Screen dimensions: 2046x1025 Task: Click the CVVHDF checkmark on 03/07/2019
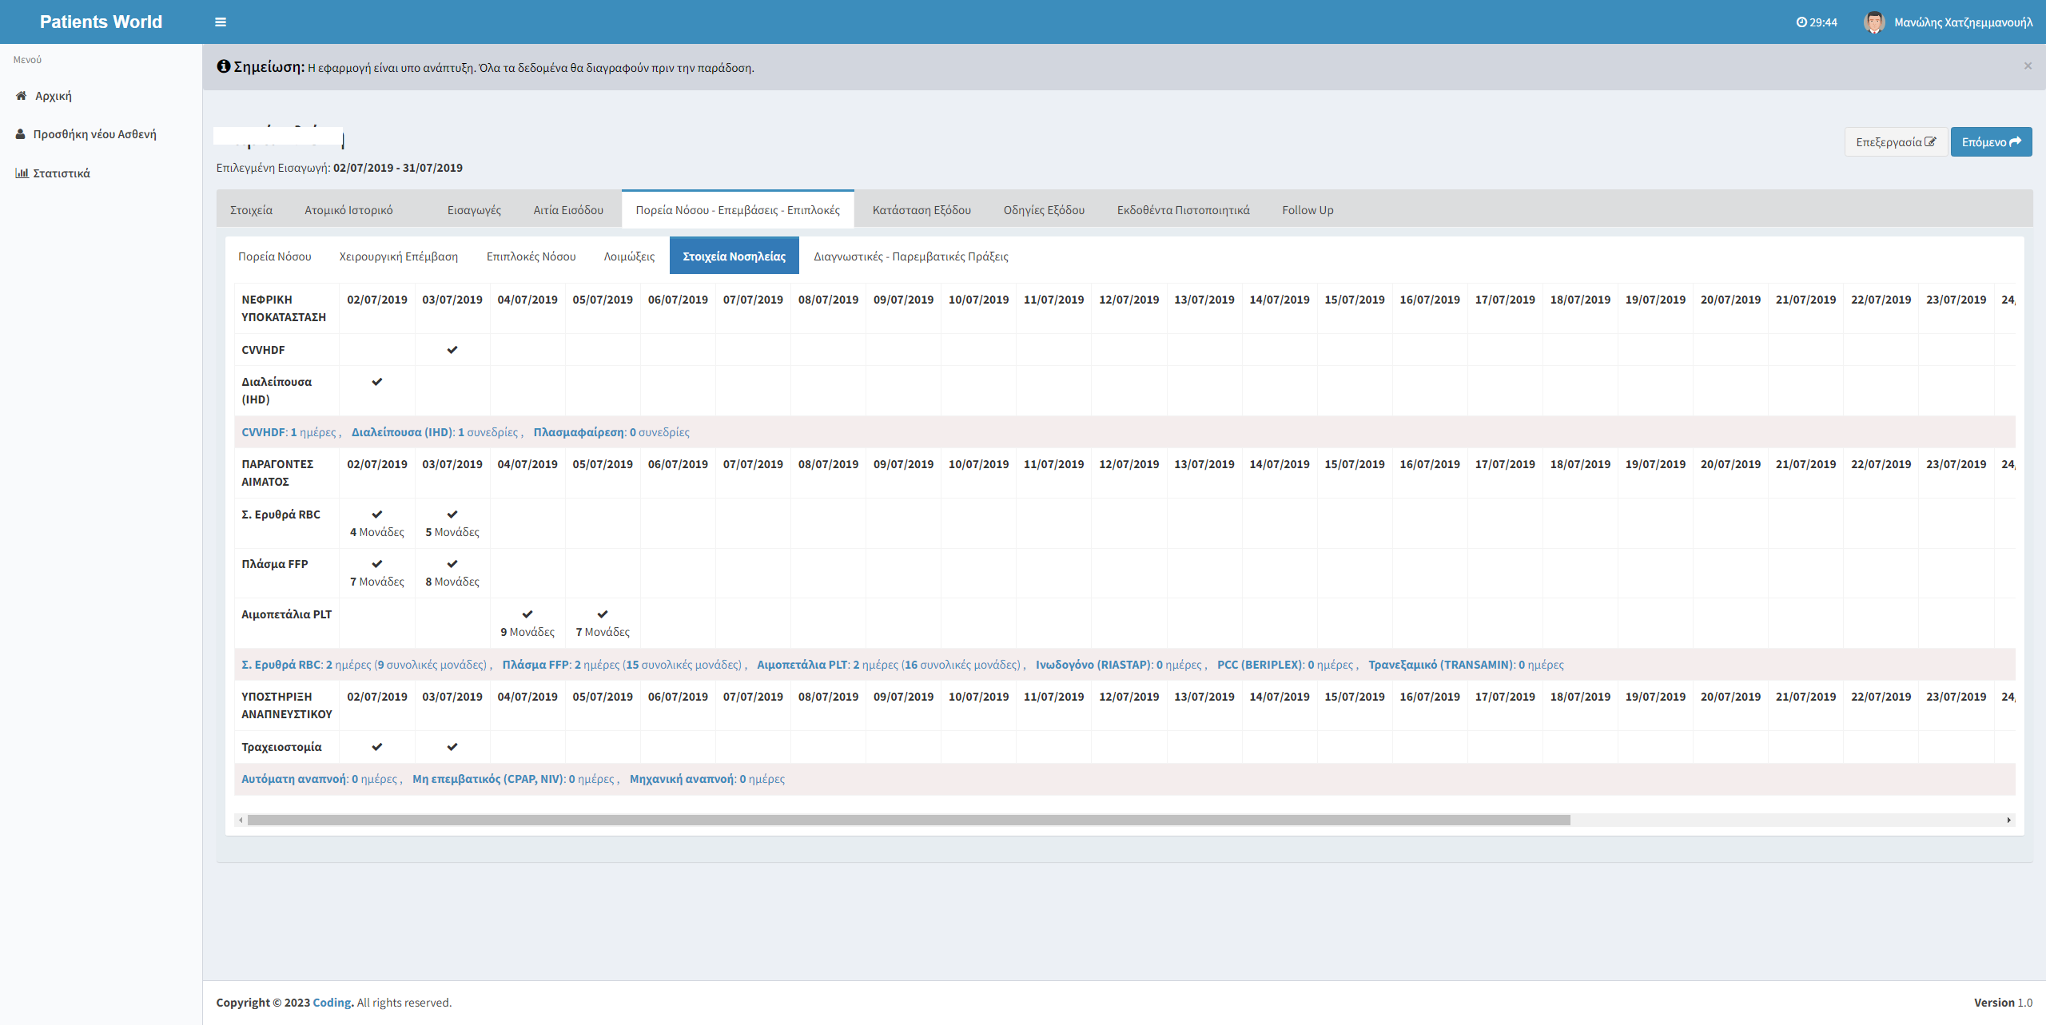click(x=452, y=350)
